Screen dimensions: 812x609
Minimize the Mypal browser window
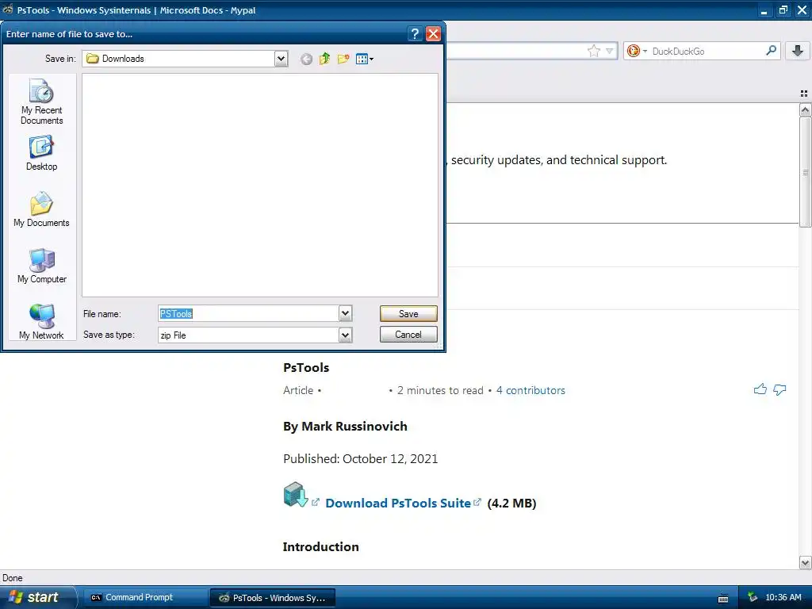pos(764,10)
